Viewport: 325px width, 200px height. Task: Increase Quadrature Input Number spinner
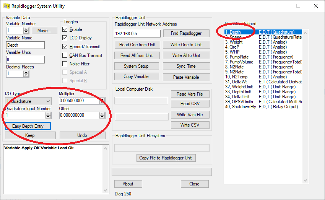(48, 114)
